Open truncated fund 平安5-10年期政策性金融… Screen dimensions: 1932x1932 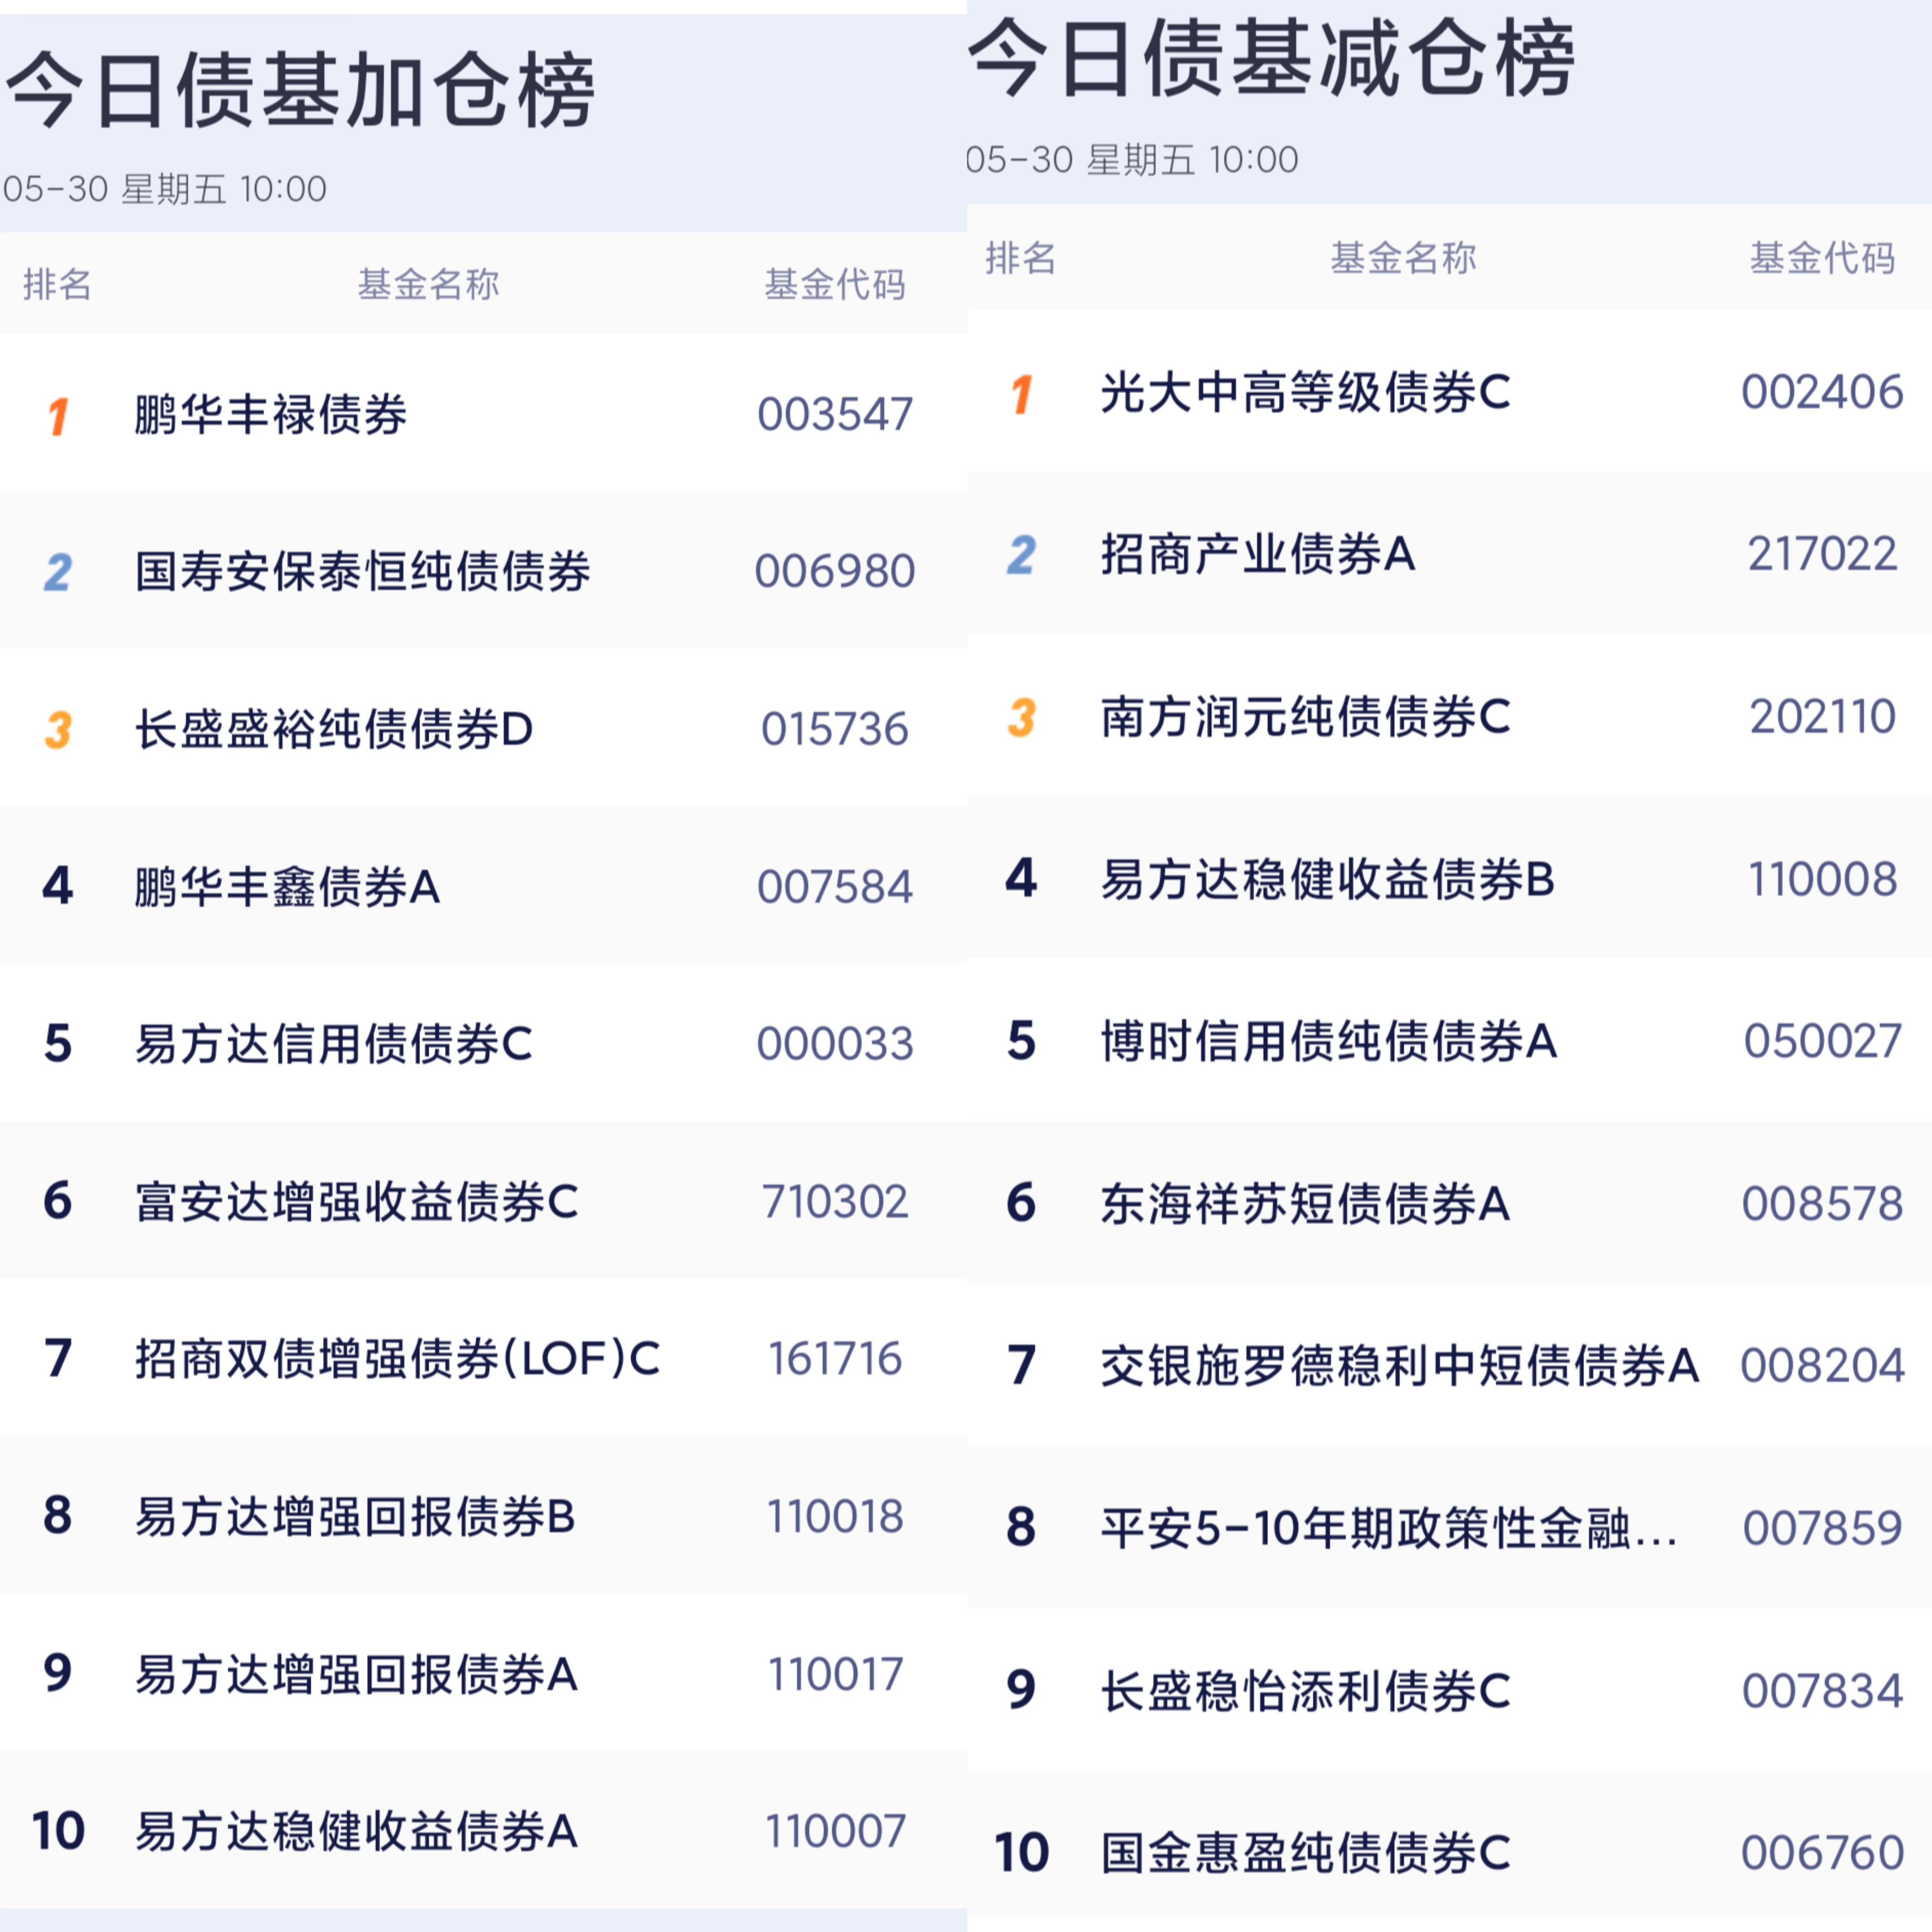tap(1388, 1528)
